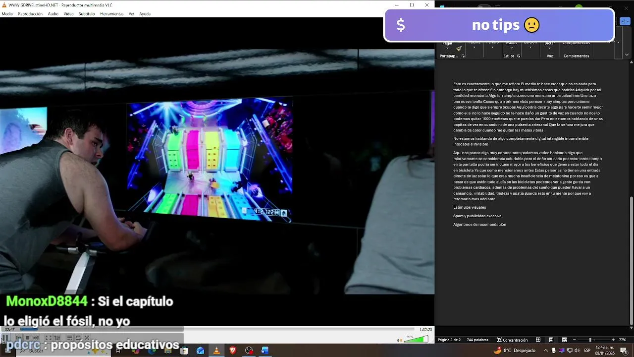The height and width of the screenshot is (357, 634).
Task: Switch to Word via taskbar icon
Action: pyautogui.click(x=265, y=351)
